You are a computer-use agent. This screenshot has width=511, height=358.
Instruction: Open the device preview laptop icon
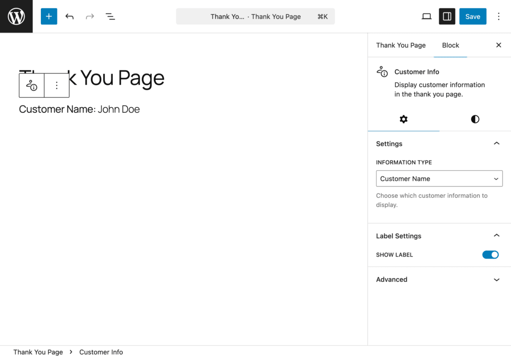click(x=426, y=16)
